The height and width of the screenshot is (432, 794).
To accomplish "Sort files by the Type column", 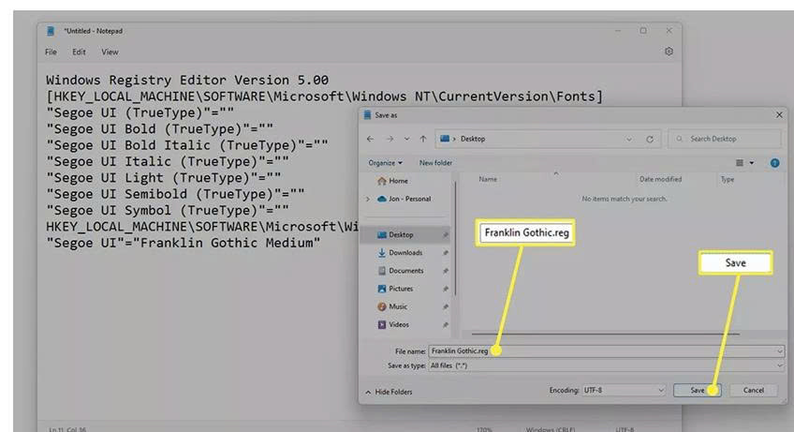I will click(728, 179).
